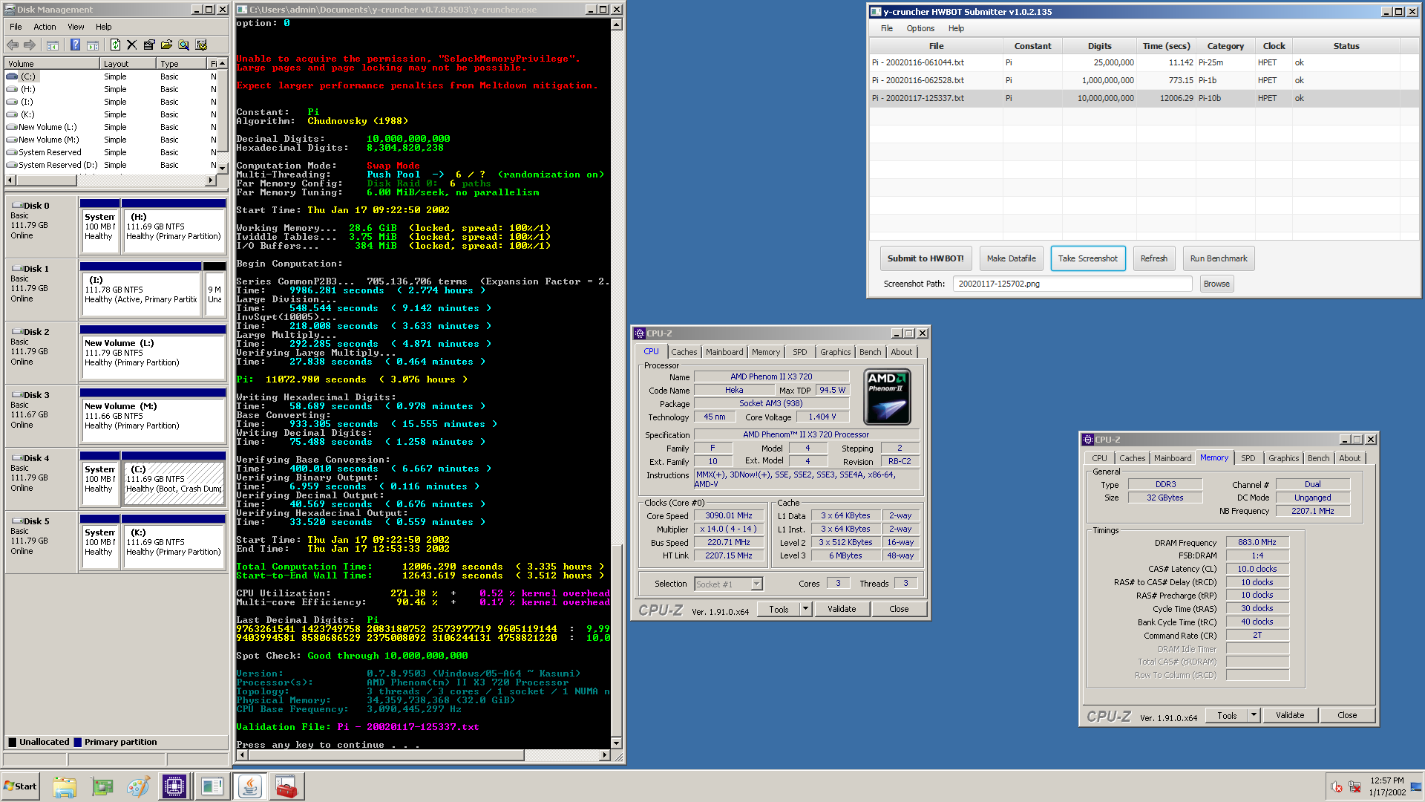This screenshot has height=802, width=1425.
Task: Click the Time (secs) column header
Action: (x=1166, y=46)
